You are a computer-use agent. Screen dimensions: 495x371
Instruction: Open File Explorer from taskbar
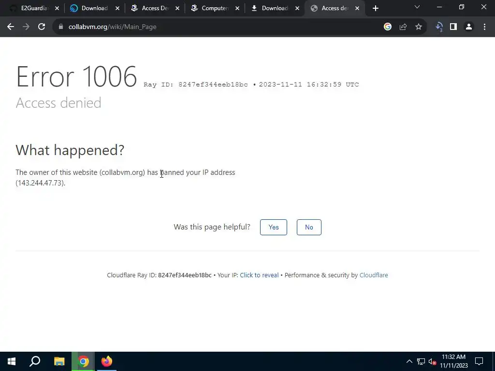click(x=59, y=361)
